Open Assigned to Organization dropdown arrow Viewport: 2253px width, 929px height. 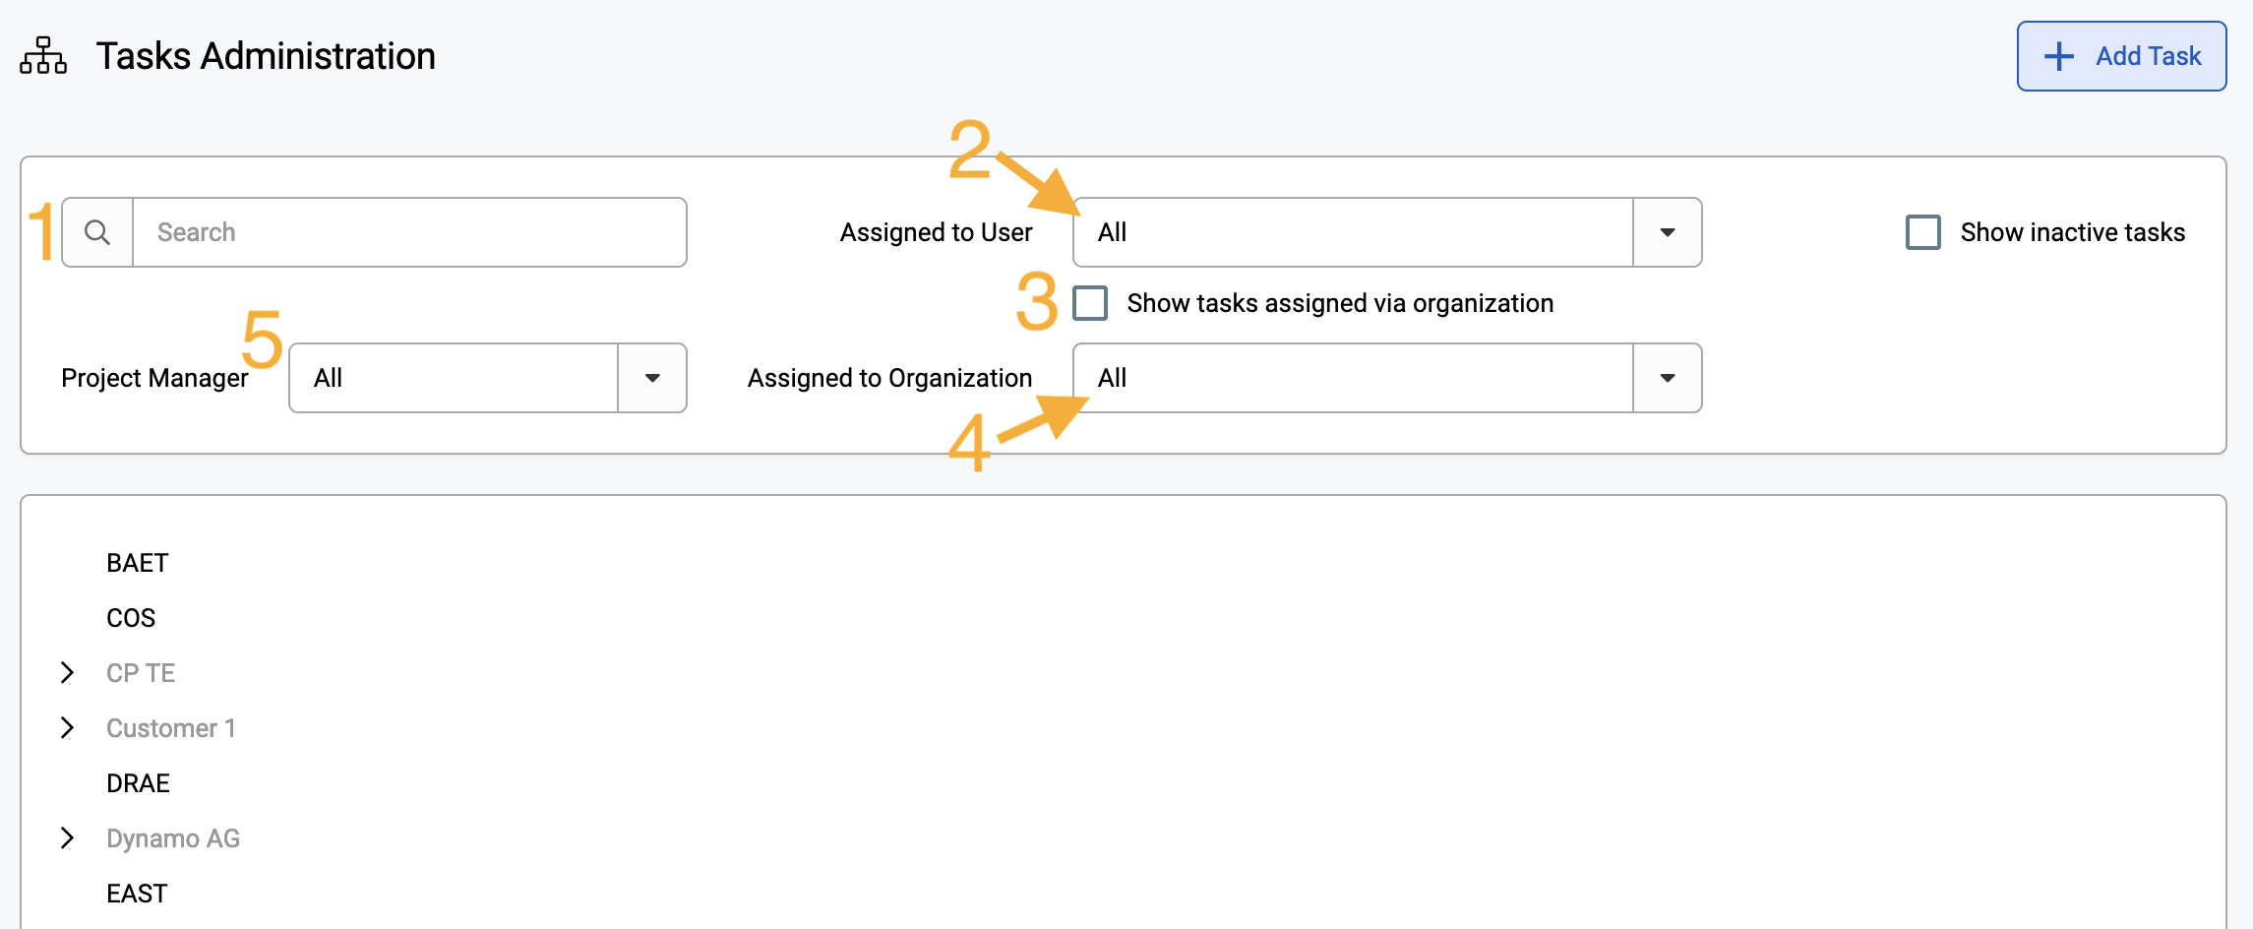pos(1668,378)
